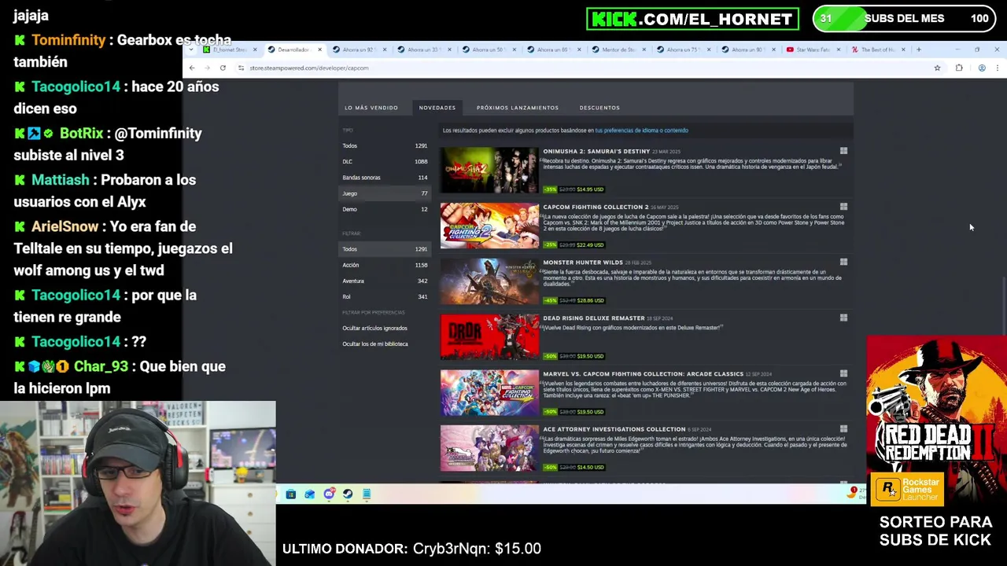Click the Capcom Fighting Collection 2 title
Viewport: 1007px width, 566px height.
(x=596, y=208)
